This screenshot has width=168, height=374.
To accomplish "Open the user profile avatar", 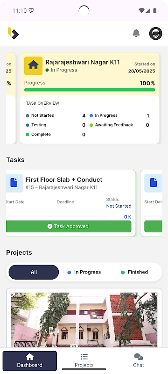I will tap(155, 33).
